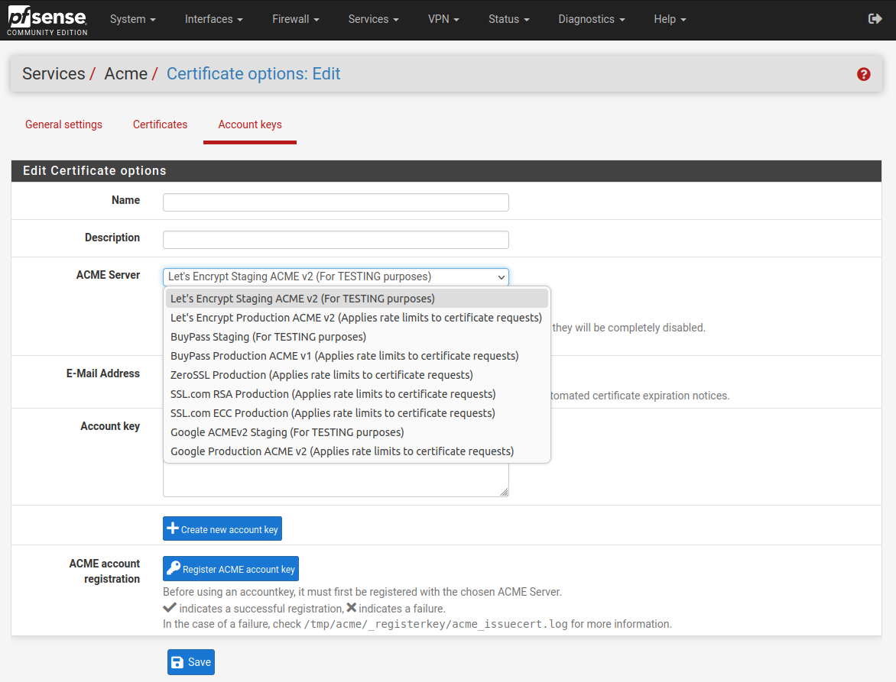Viewport: 896px width, 682px height.
Task: Switch to the Account keys tab
Action: tap(250, 124)
